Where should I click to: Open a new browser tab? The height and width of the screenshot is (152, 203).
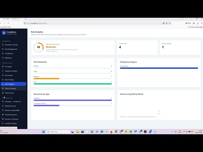(25, 19)
